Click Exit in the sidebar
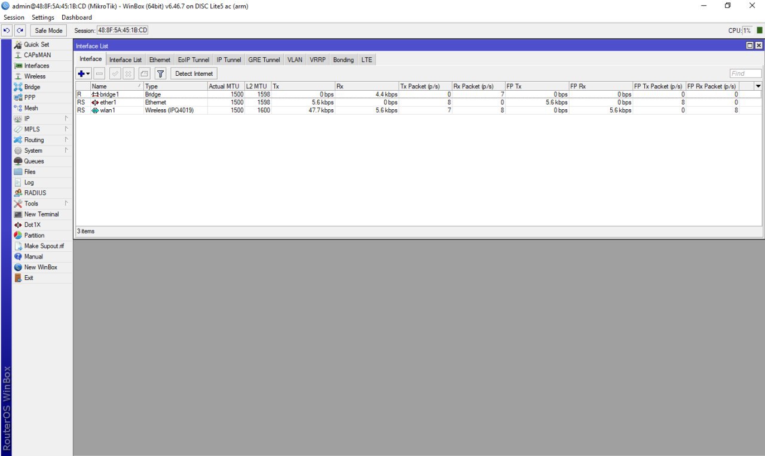The image size is (765, 456). 42,278
